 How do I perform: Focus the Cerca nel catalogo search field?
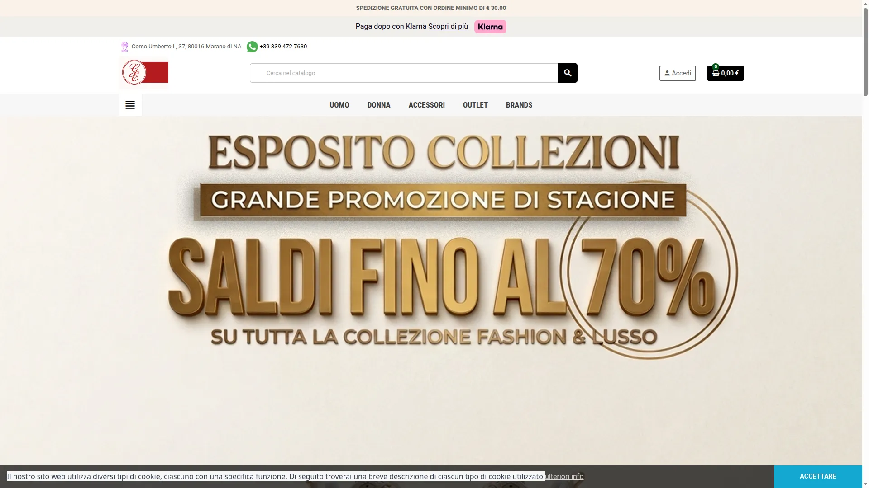404,73
